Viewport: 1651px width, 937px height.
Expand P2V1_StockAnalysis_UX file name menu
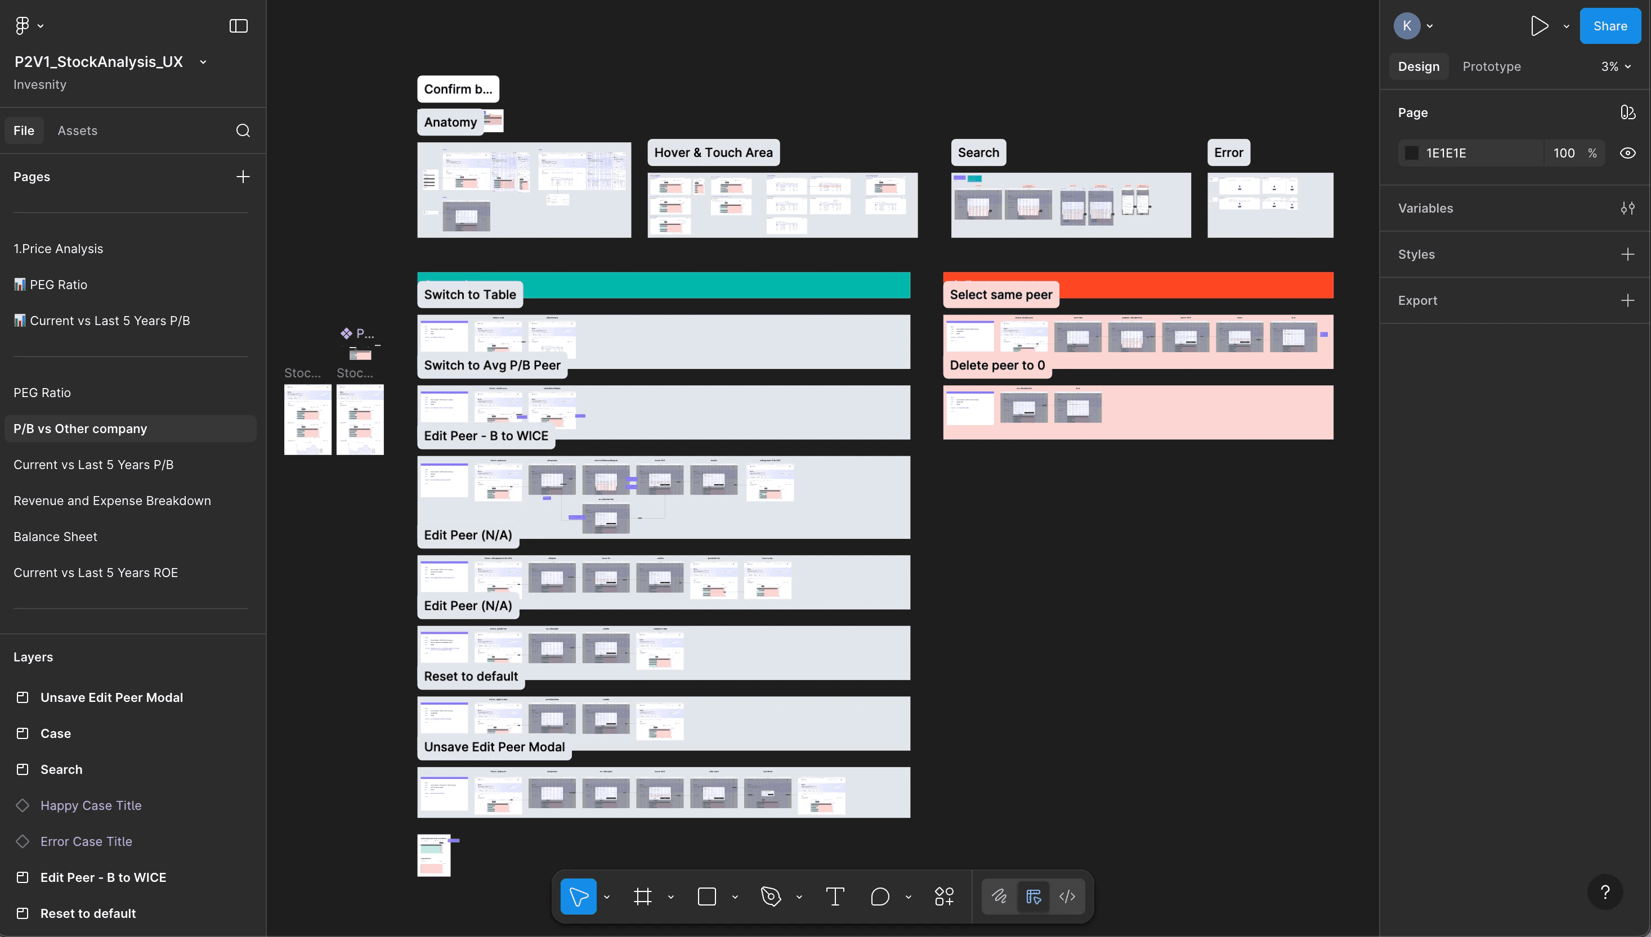[x=203, y=62]
